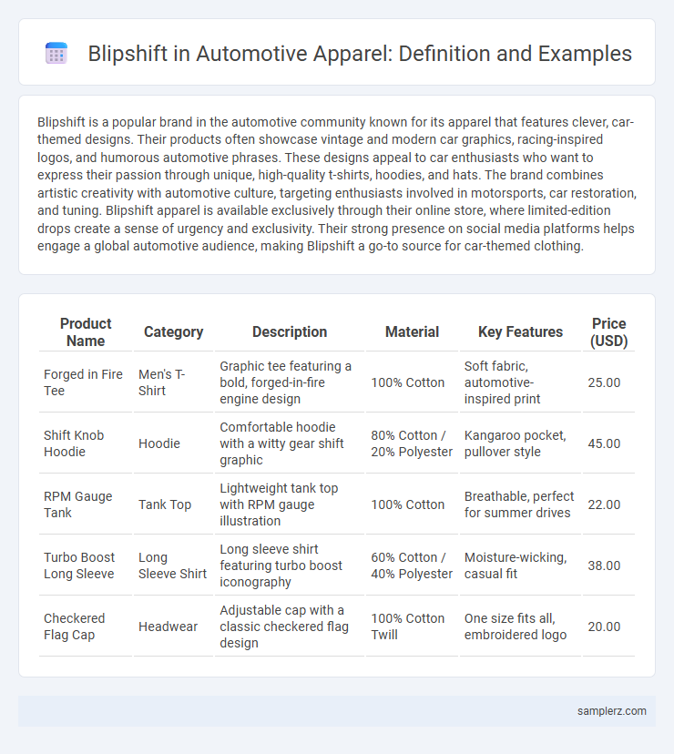The height and width of the screenshot is (754, 674).
Task: Click the 'Lightweight tank top' description cell
Action: click(289, 504)
